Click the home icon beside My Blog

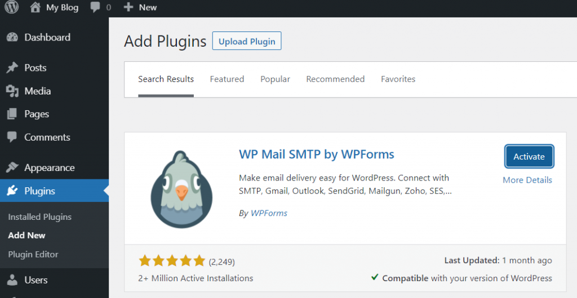coord(35,7)
